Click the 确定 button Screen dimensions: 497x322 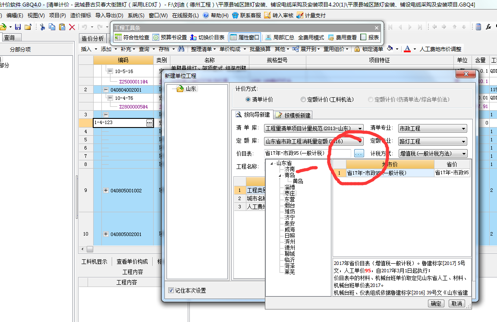(436, 303)
